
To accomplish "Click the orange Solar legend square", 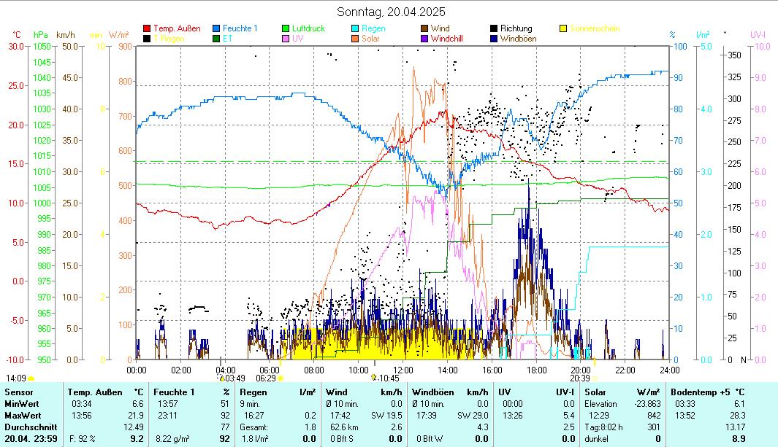I will click(356, 38).
